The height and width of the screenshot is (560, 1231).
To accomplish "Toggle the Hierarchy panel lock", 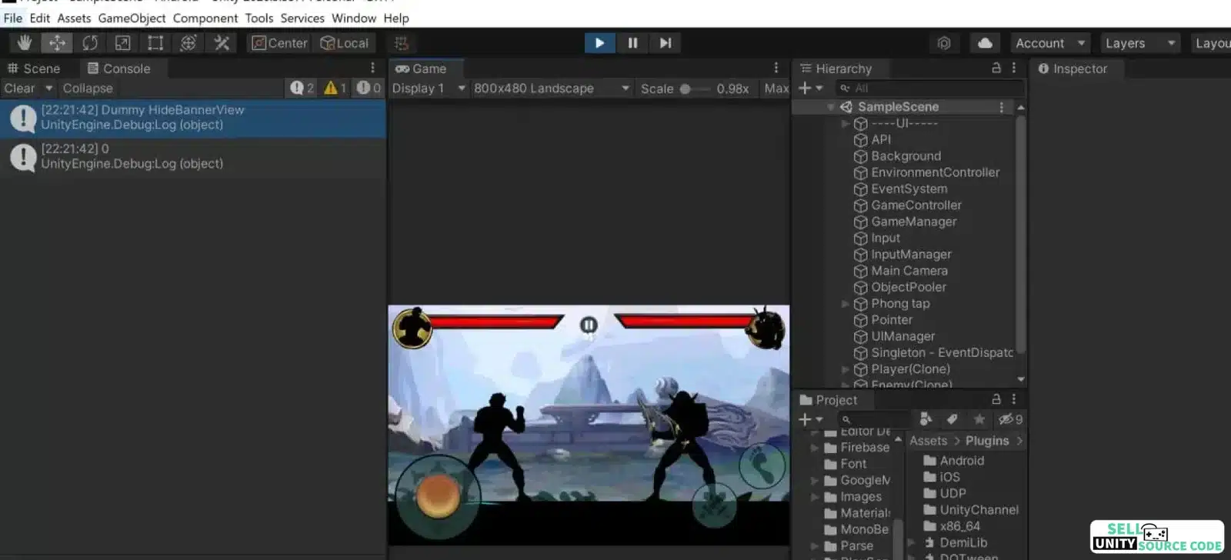I will click(x=996, y=68).
